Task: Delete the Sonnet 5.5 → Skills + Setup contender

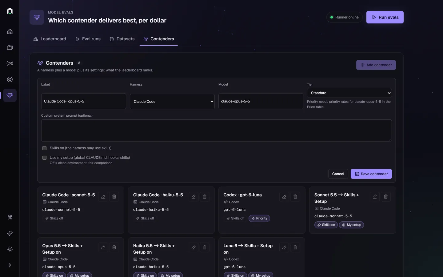Action: click(x=386, y=197)
